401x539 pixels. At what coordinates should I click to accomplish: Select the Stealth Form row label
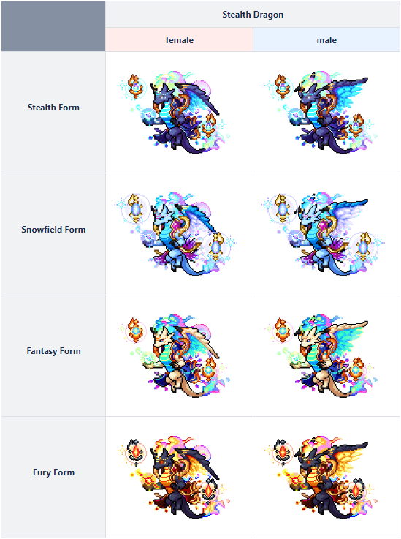point(53,108)
